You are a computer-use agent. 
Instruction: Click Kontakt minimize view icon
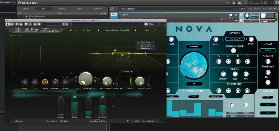(245, 3)
